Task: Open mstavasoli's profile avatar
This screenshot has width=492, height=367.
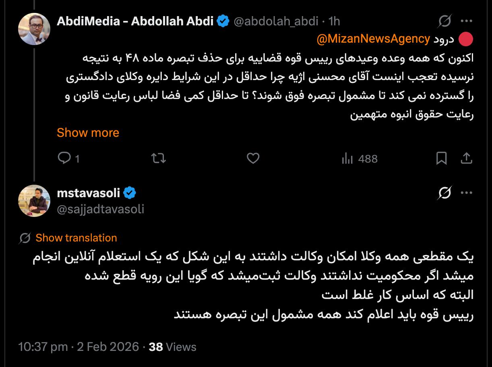Action: click(34, 201)
